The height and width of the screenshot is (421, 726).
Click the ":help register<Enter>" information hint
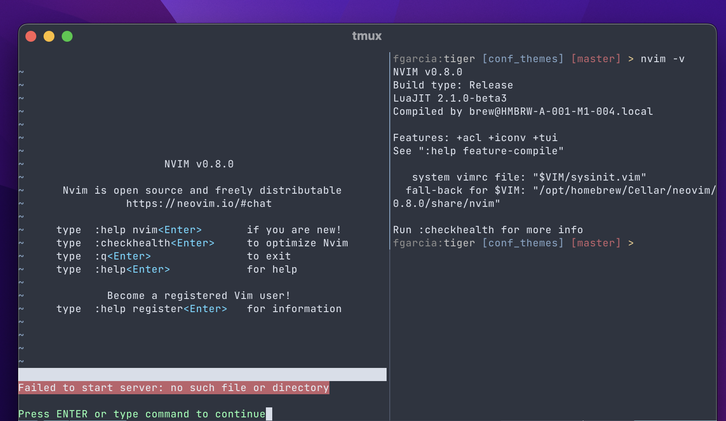[162, 308]
